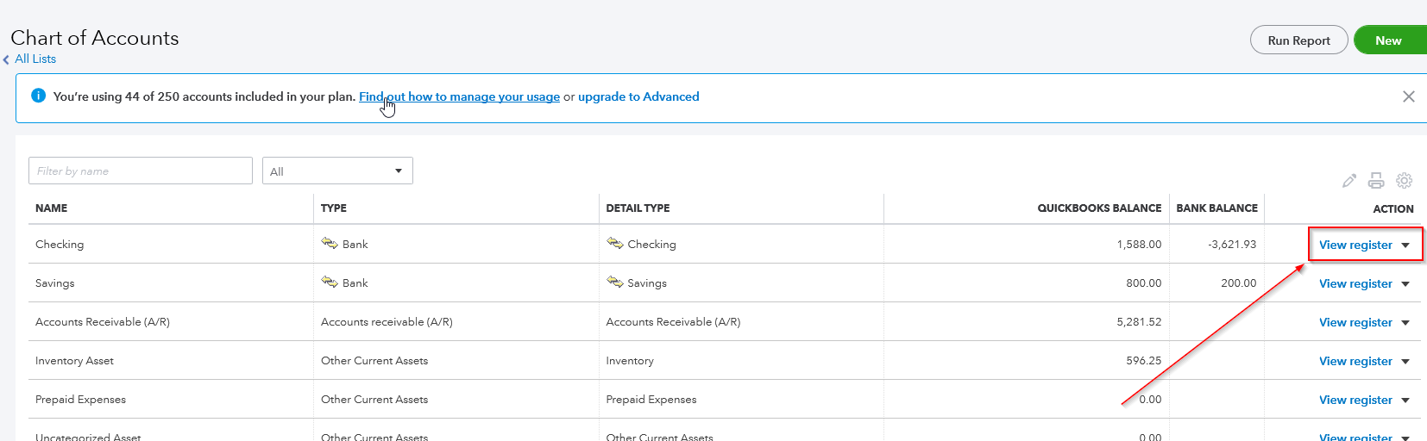The image size is (1427, 441).
Task: Sort by the QUICKBOOKS BALANCE column header
Action: tap(1099, 208)
